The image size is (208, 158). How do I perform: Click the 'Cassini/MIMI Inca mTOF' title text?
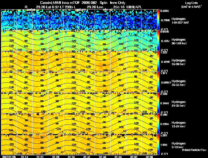pyautogui.click(x=60, y=3)
